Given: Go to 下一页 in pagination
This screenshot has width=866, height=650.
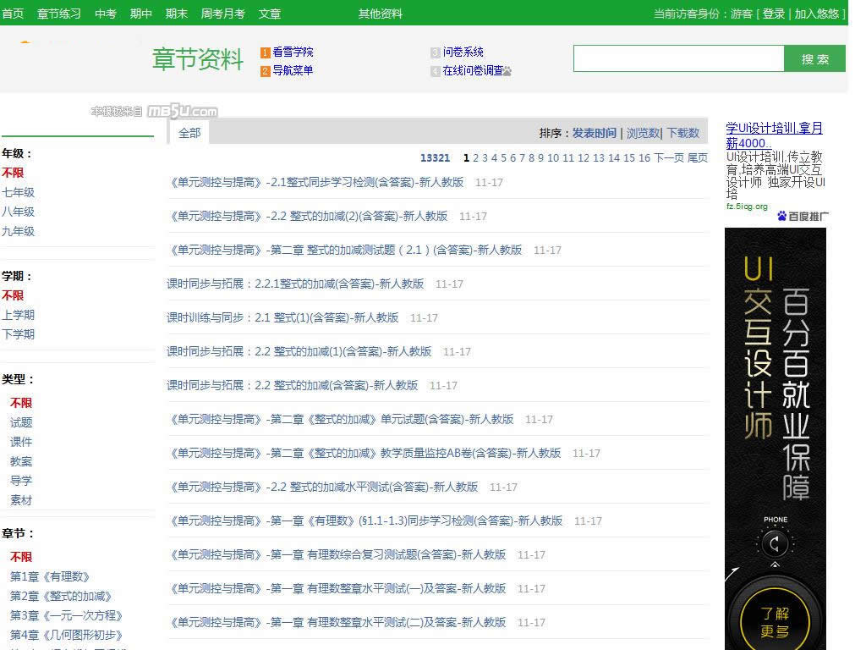Looking at the screenshot, I should coord(668,157).
